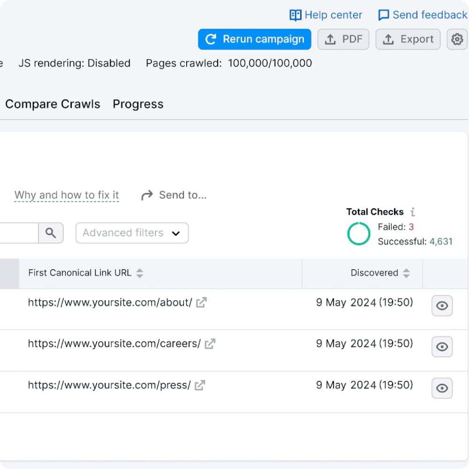
Task: Click the Help center book icon
Action: 295,15
